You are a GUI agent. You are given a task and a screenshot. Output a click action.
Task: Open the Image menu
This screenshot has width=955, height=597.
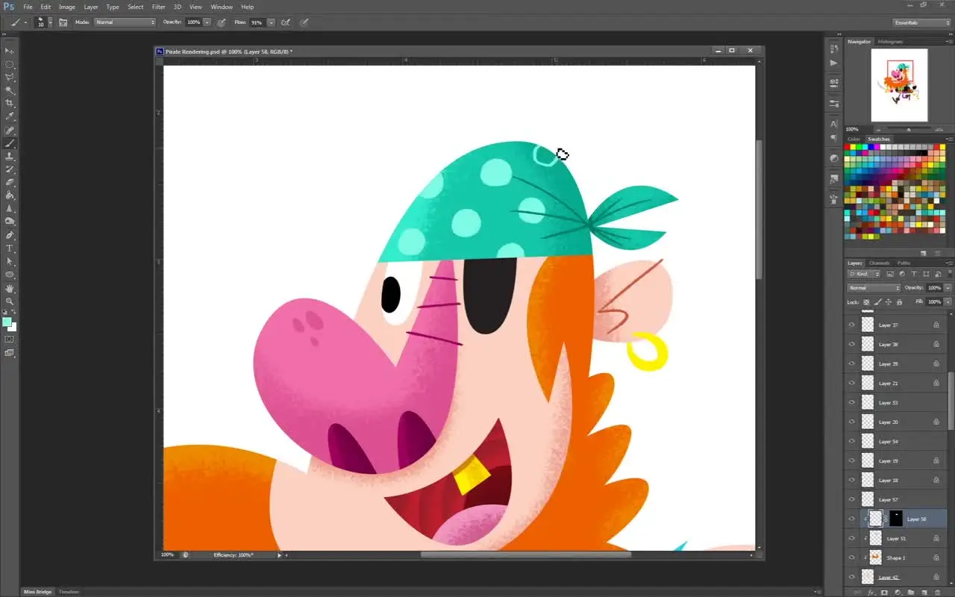[x=67, y=7]
